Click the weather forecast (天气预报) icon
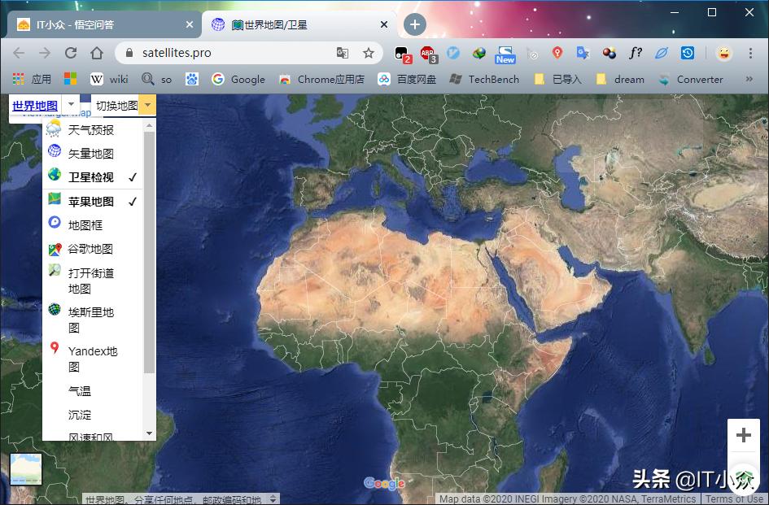The height and width of the screenshot is (505, 769). pyautogui.click(x=55, y=129)
